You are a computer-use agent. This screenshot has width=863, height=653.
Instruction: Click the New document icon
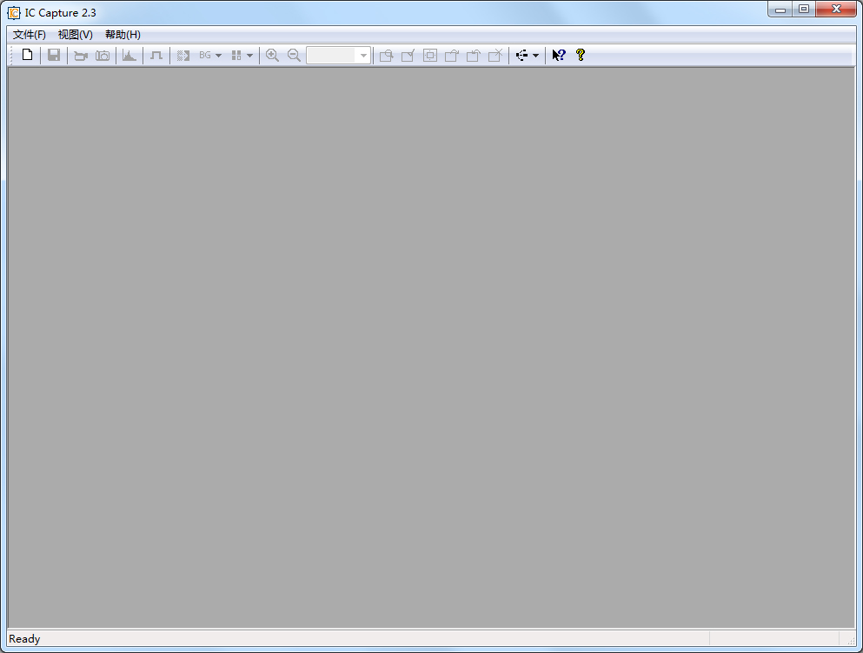27,55
